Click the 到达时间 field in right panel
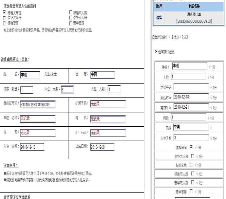This screenshot has height=199, width=226. 191,97
